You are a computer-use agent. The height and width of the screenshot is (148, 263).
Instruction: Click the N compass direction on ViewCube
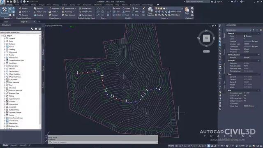[x=206, y=31]
